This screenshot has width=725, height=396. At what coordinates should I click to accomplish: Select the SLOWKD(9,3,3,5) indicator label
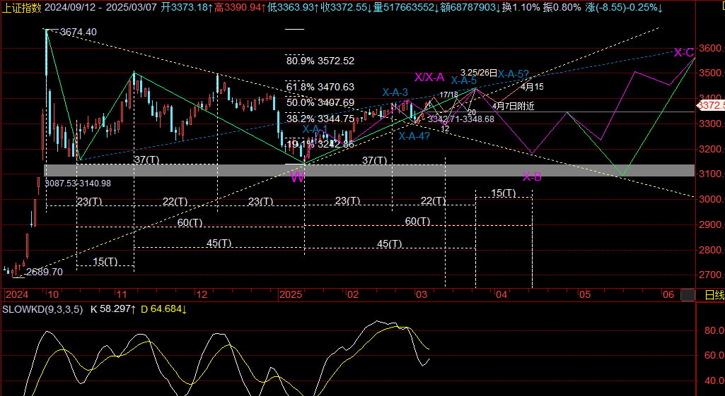coord(42,309)
